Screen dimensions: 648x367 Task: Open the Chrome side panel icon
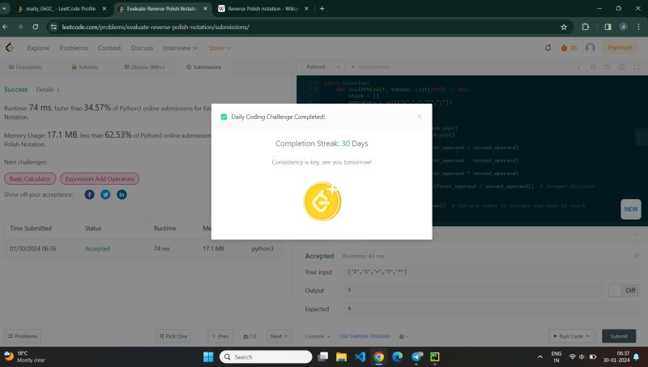tap(607, 27)
